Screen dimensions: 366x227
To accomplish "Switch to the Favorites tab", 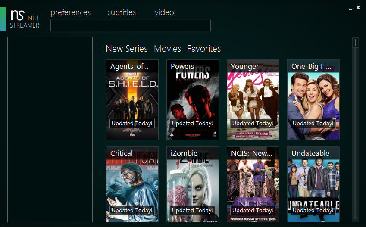I will pyautogui.click(x=204, y=49).
